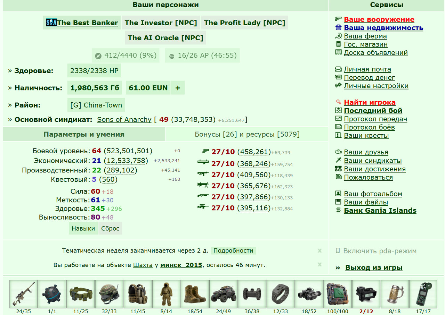This screenshot has height=315, width=445.
Task: Enable pda-режим mode
Action: click(380, 251)
